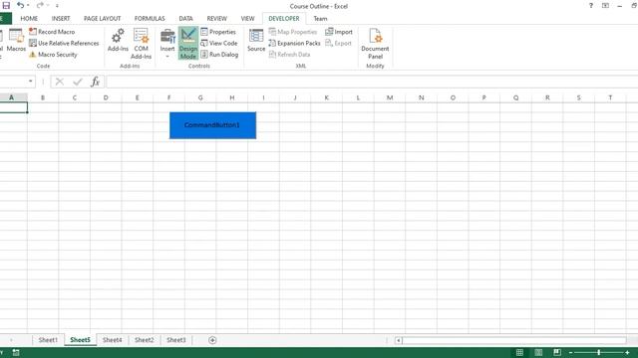This screenshot has height=358, width=638.
Task: Open COM Add-Ins dialog
Action: [x=142, y=44]
